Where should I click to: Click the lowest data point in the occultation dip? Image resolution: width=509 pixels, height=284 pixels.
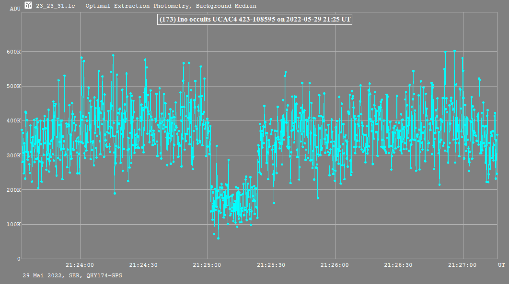click(218, 238)
